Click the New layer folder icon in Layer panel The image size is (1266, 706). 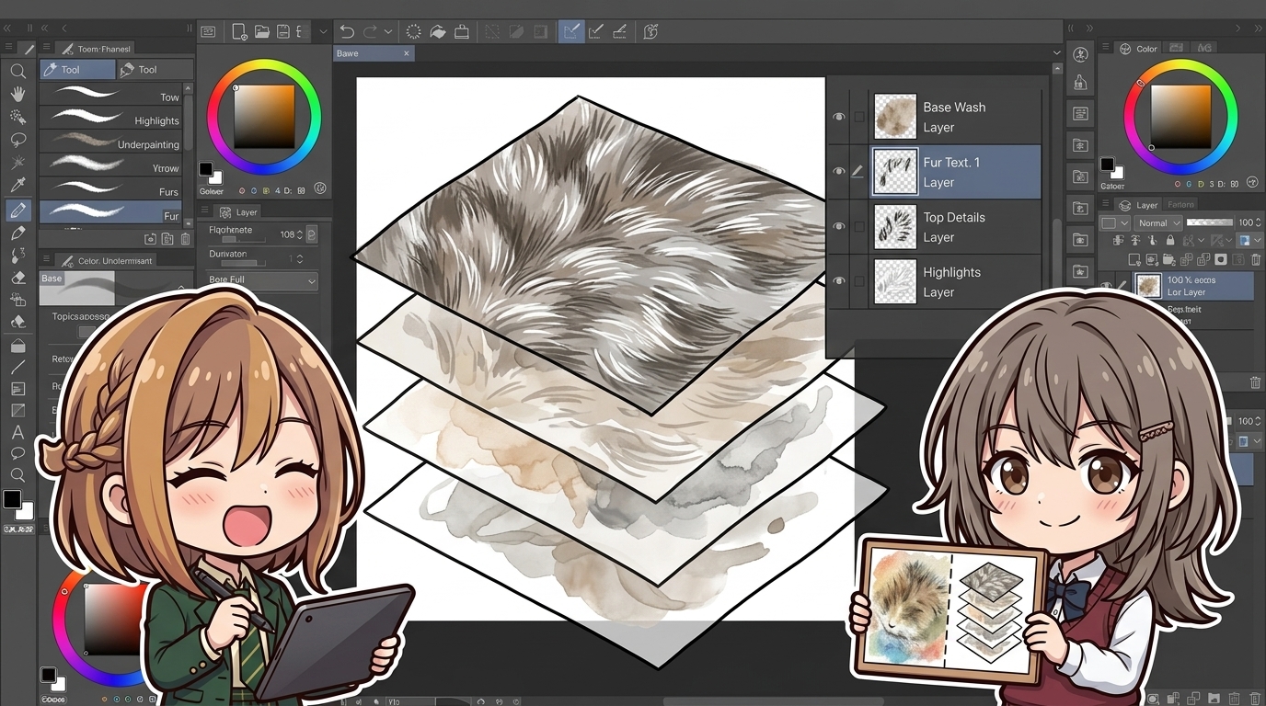pyautogui.click(x=1168, y=260)
